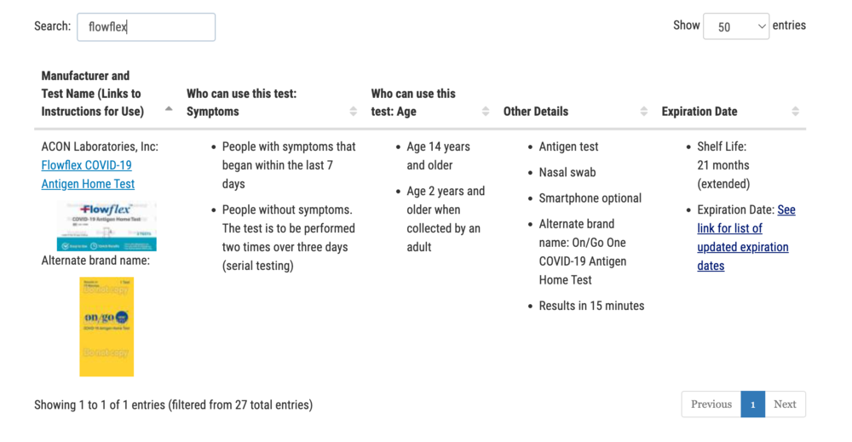
Task: Sort by Other Details column arrows
Action: pyautogui.click(x=643, y=112)
